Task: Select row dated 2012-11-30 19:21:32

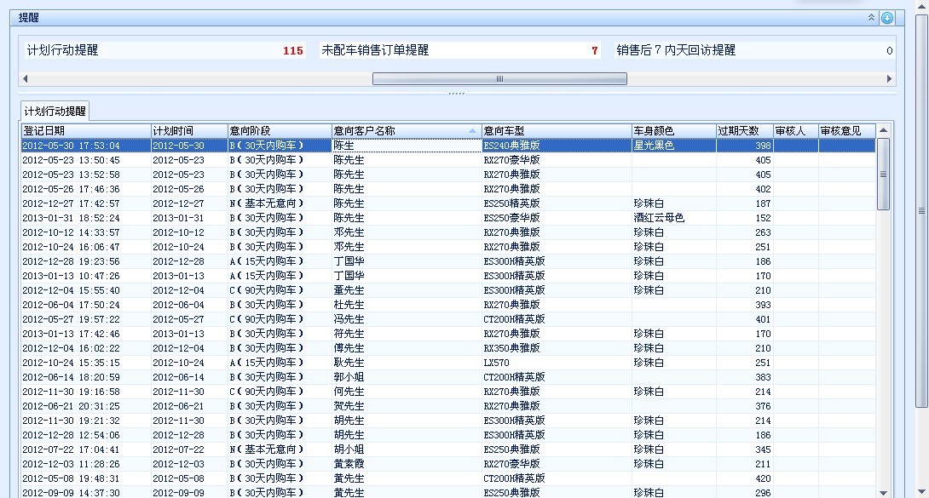Action: (448, 421)
